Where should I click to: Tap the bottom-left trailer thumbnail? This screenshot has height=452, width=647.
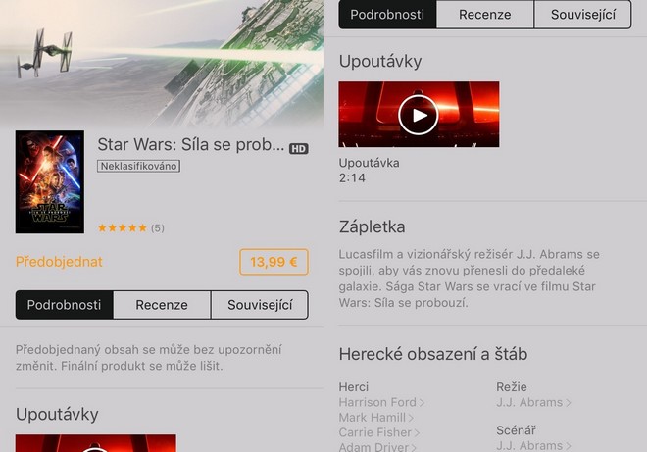click(96, 443)
